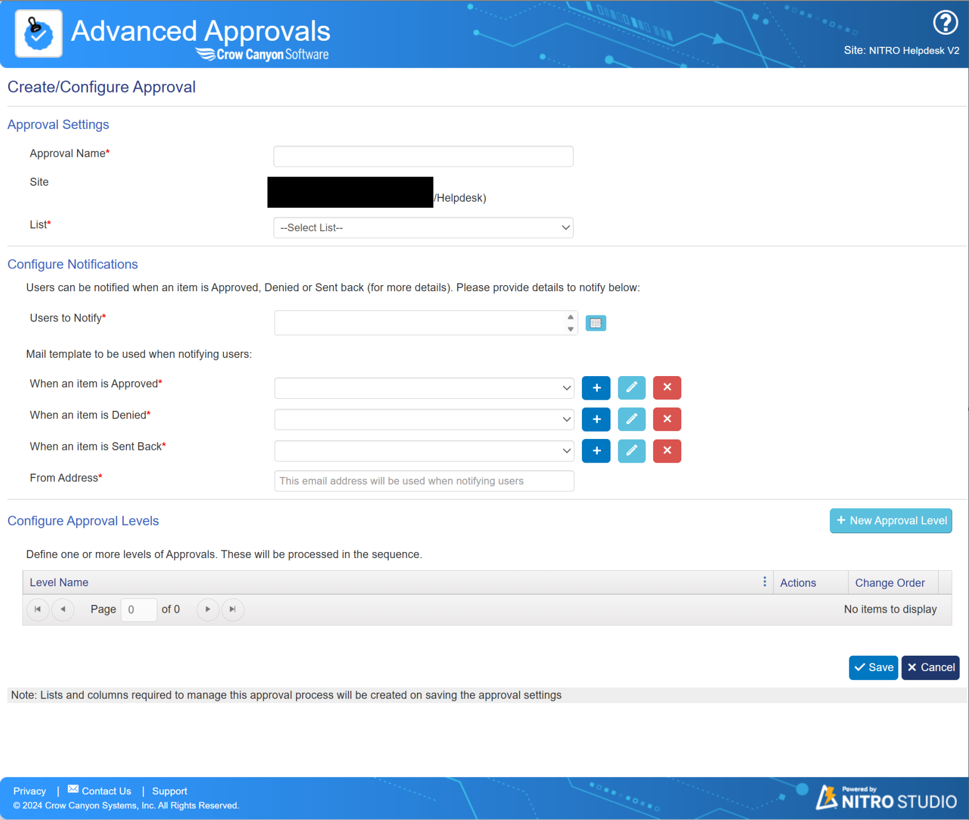Increment the Users to Notify up arrow
This screenshot has width=969, height=820.
[x=570, y=317]
